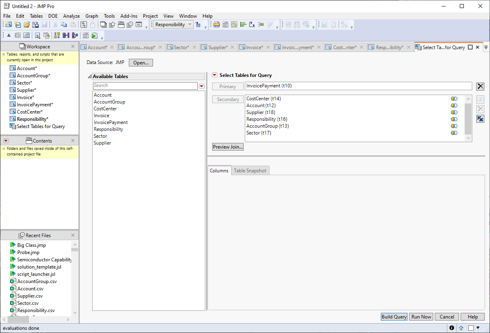The image size is (490, 333).
Task: Switch to the Table Snapshot tab
Action: (250, 171)
